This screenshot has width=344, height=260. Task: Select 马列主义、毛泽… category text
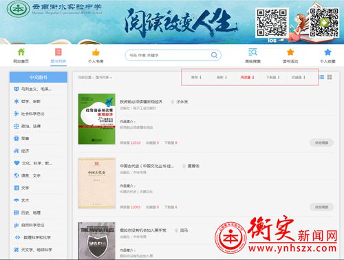[36, 89]
